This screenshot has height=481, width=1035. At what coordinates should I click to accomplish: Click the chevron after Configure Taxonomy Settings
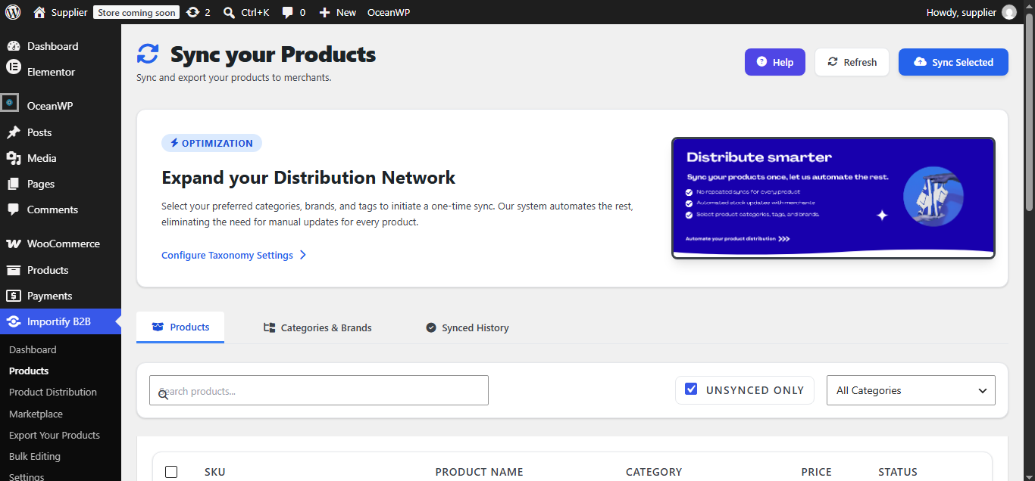click(303, 255)
